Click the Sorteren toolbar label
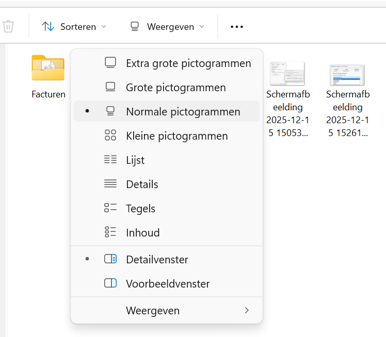Image resolution: width=386 pixels, height=337 pixels. click(78, 27)
